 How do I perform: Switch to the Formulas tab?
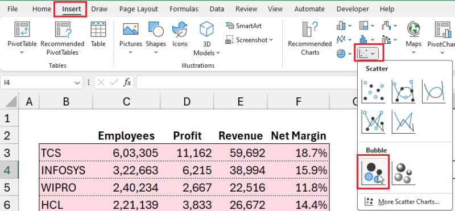184,9
